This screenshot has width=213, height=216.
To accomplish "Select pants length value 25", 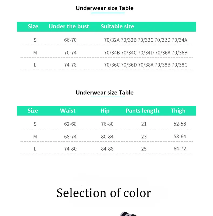I will tap(144, 149).
